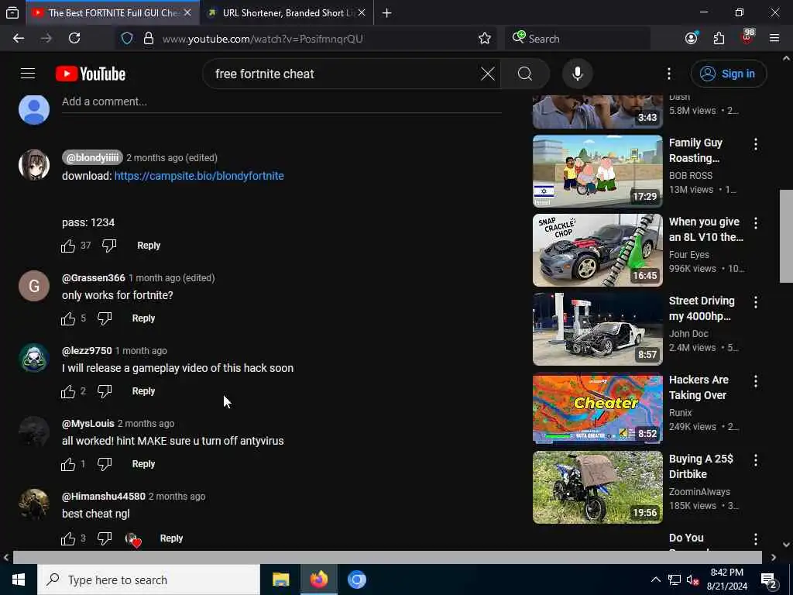Start voice search with the microphone
The height and width of the screenshot is (595, 793).
tap(578, 74)
